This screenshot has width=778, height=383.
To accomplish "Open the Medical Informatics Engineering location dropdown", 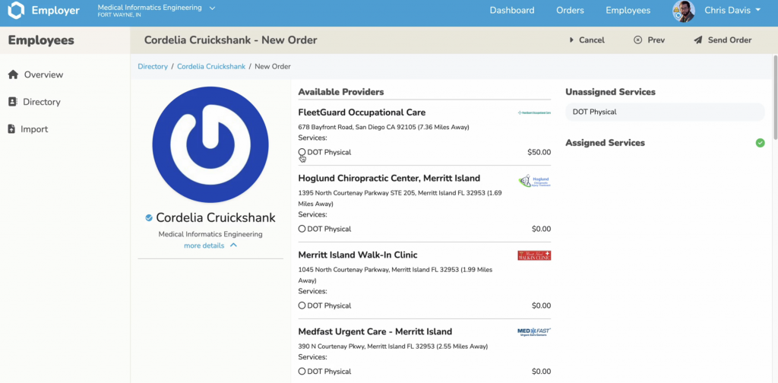I will [x=212, y=8].
